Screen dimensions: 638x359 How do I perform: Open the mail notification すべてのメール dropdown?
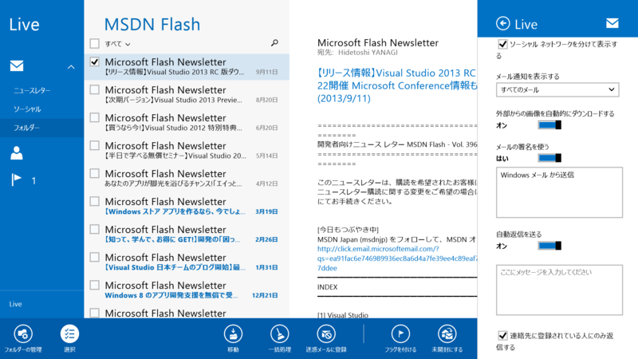(x=557, y=89)
